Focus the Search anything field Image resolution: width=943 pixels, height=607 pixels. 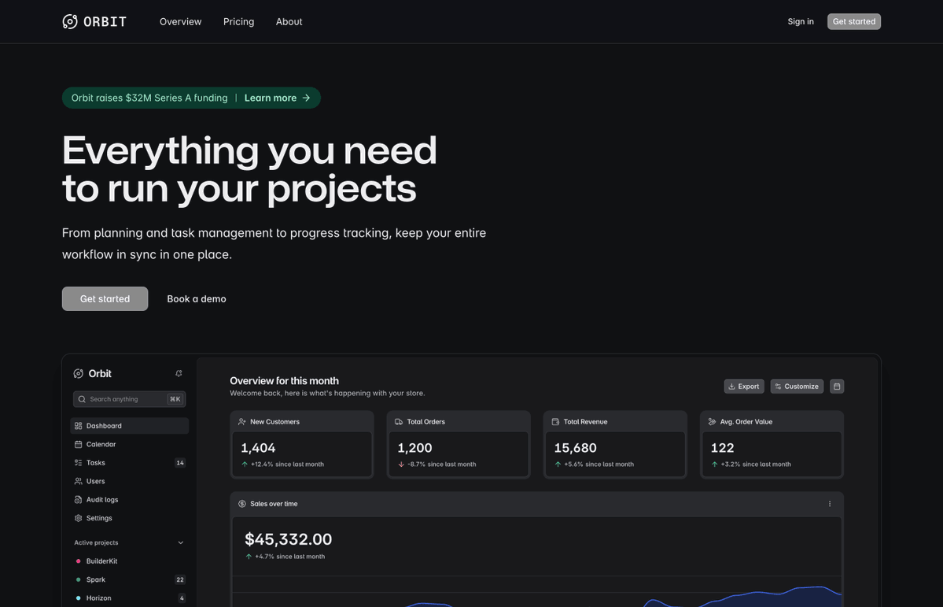click(x=129, y=399)
